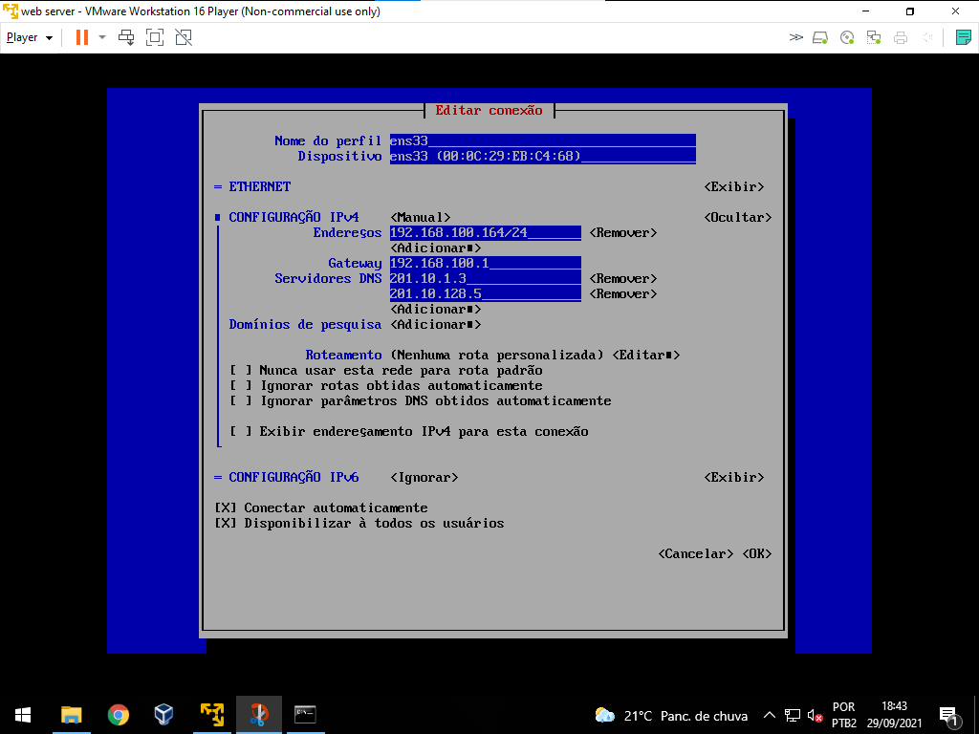Click the ETHERNET section heading

pos(260,186)
